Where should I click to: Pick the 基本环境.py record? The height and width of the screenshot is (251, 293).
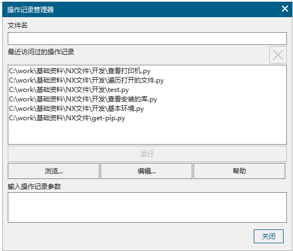tap(76, 109)
